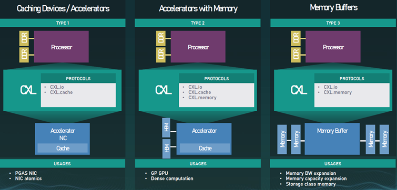Select the bottom DDR block in Type 3
The width and height of the screenshot is (397, 190).
coord(296,55)
